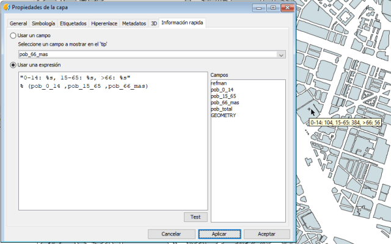Viewport: 391px width, 244px height.
Task: Select the 'Usar un campo' radio button
Action: coord(13,36)
